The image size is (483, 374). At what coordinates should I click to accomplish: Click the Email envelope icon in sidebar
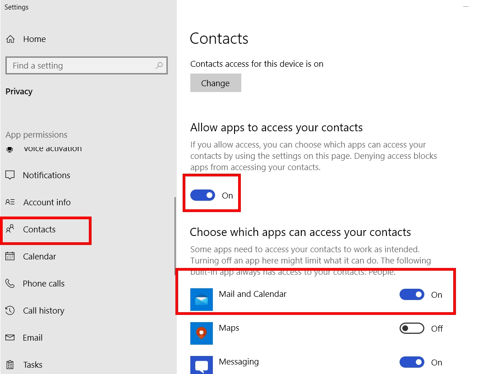10,337
